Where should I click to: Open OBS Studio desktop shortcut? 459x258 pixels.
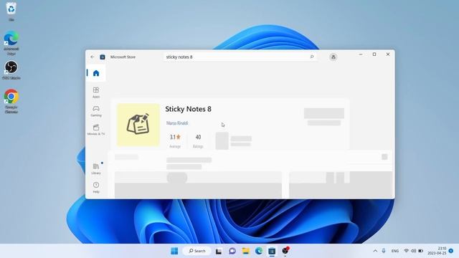(11, 70)
